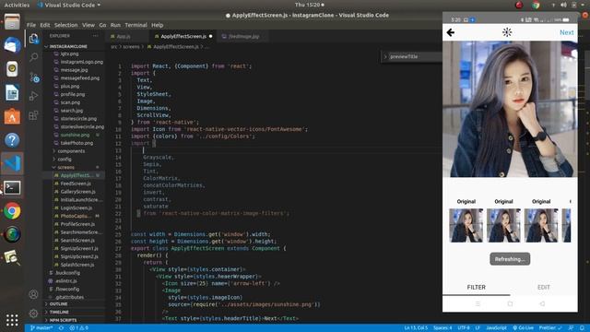Launch Thunderbird from the dock

12,45
